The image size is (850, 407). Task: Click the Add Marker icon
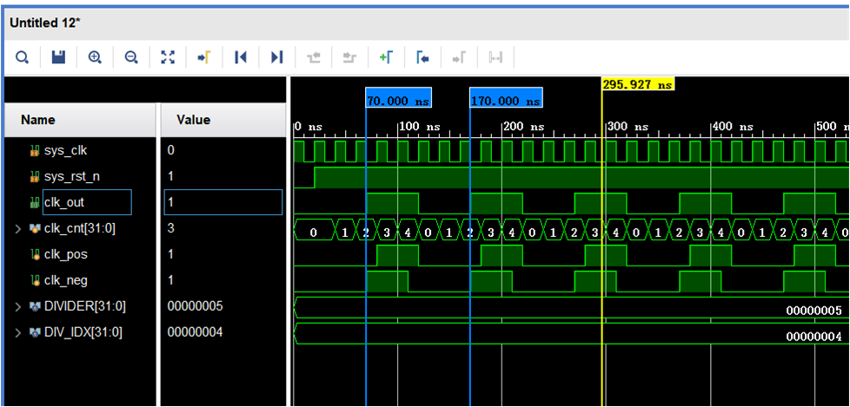pyautogui.click(x=386, y=57)
